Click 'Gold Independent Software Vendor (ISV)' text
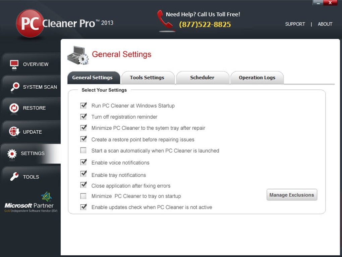This screenshot has height=257, width=342. tap(31, 211)
